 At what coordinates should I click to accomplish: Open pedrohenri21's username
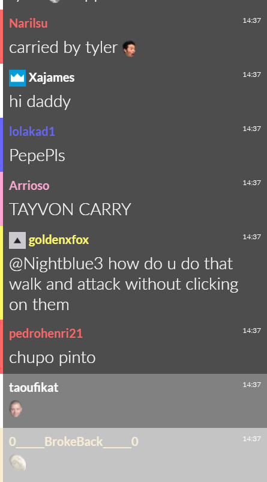(46, 334)
